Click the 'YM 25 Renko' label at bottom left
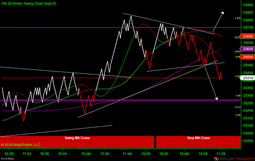Screen dimensions: 255x161 pos(7,159)
